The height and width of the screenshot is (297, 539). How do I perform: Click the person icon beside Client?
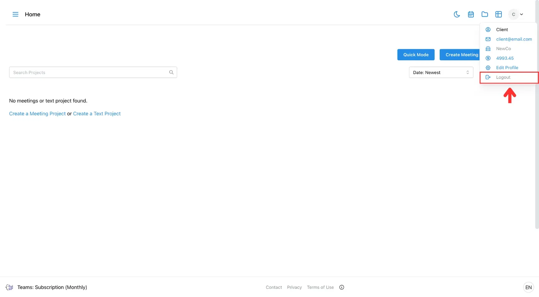coord(488,30)
